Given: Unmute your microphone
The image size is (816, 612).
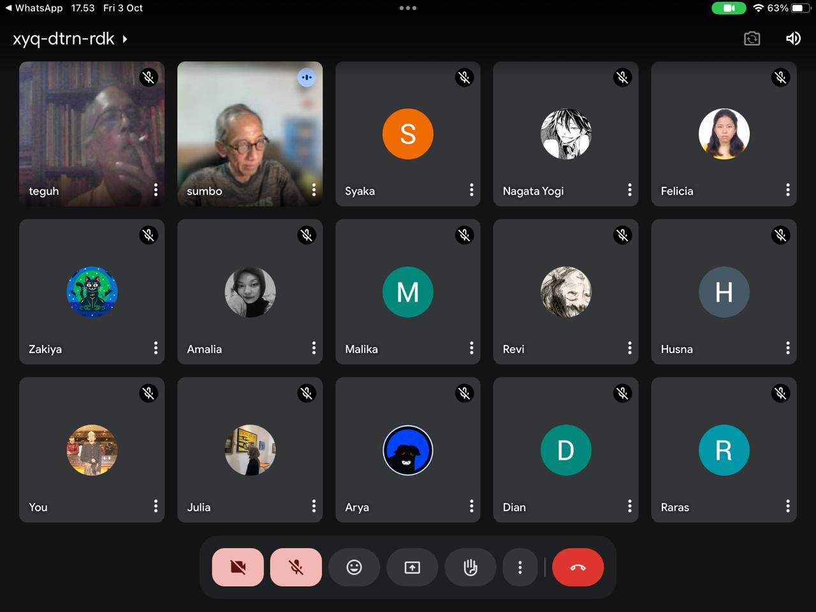Looking at the screenshot, I should click(x=296, y=567).
